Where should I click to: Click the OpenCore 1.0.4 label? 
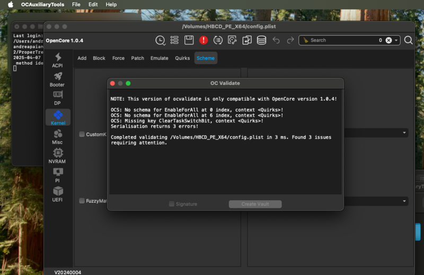pyautogui.click(x=65, y=41)
